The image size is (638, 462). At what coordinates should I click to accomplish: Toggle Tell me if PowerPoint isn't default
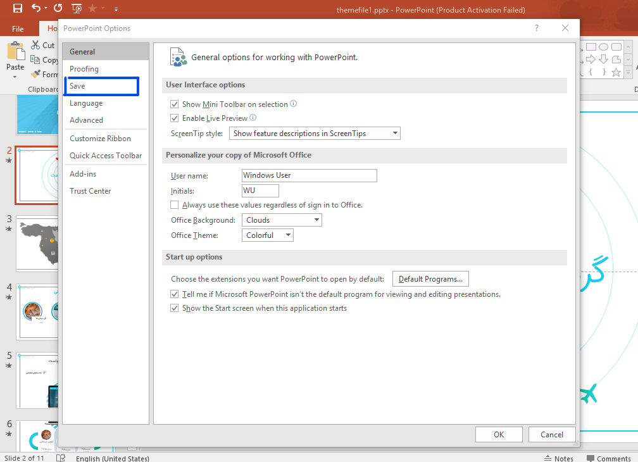pos(175,294)
